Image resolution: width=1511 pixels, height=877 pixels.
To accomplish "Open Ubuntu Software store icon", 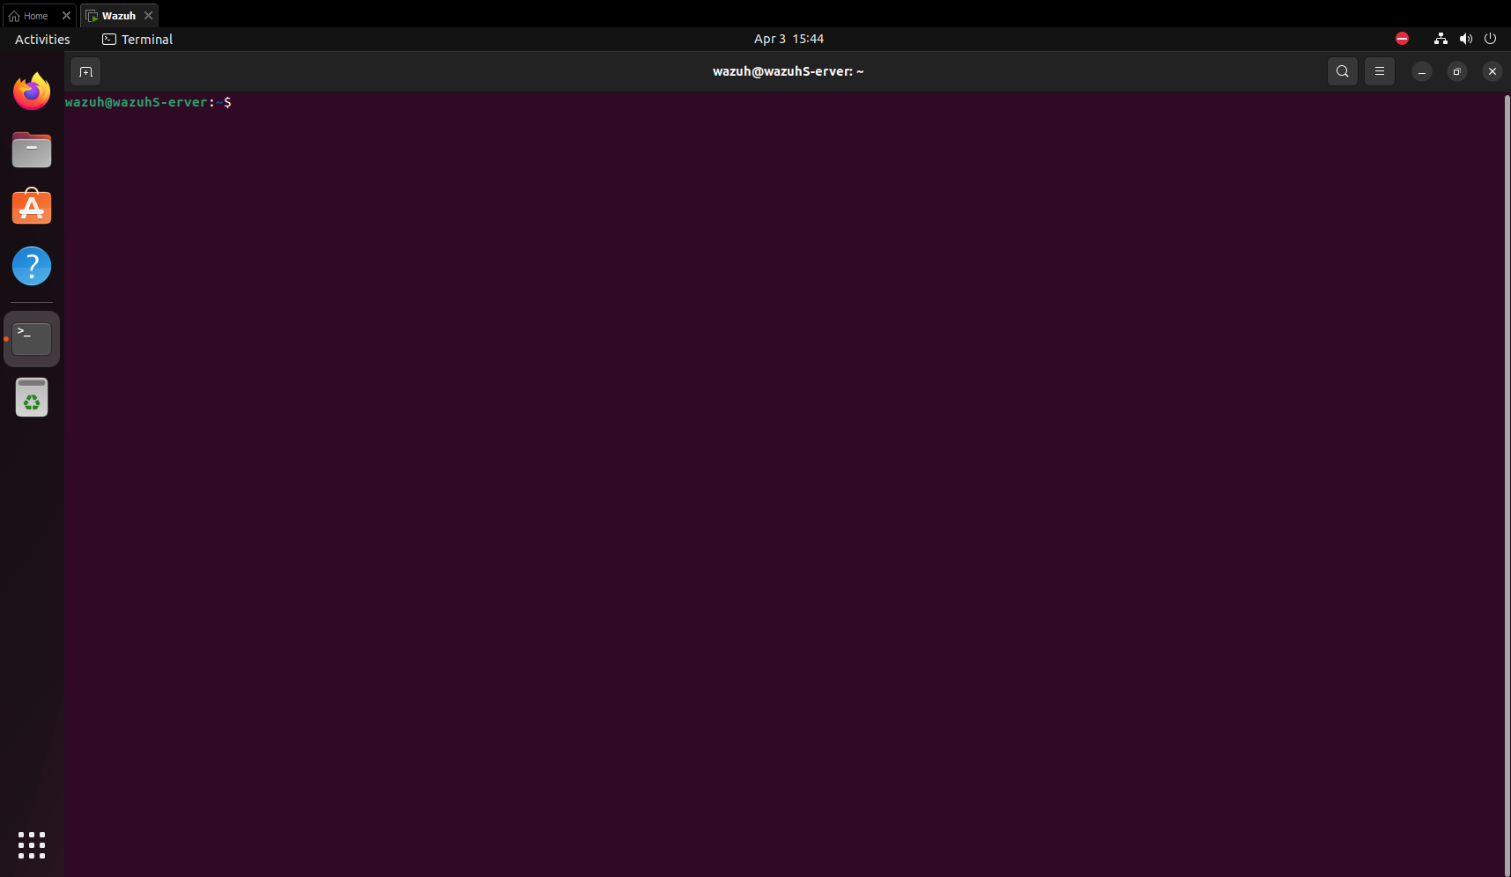I will (32, 207).
